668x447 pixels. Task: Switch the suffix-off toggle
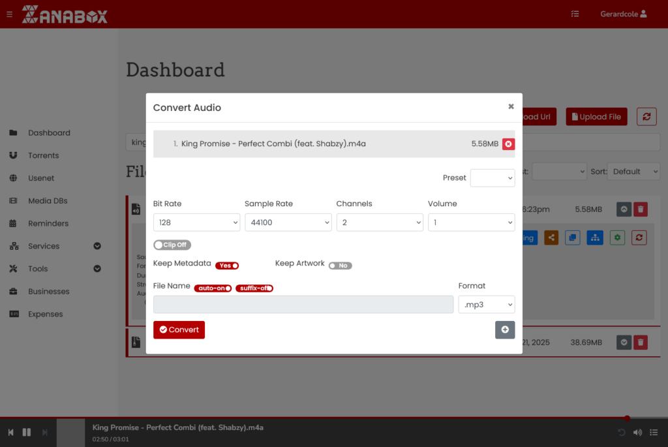[x=254, y=288]
